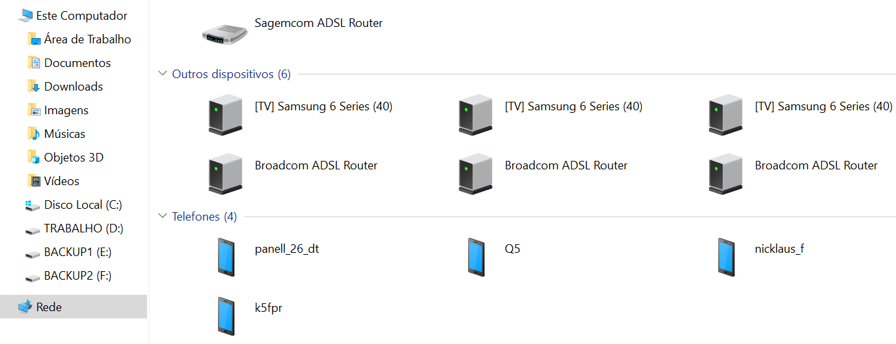Open the TRABALHO (D:) drive
The image size is (896, 344).
point(83,228)
